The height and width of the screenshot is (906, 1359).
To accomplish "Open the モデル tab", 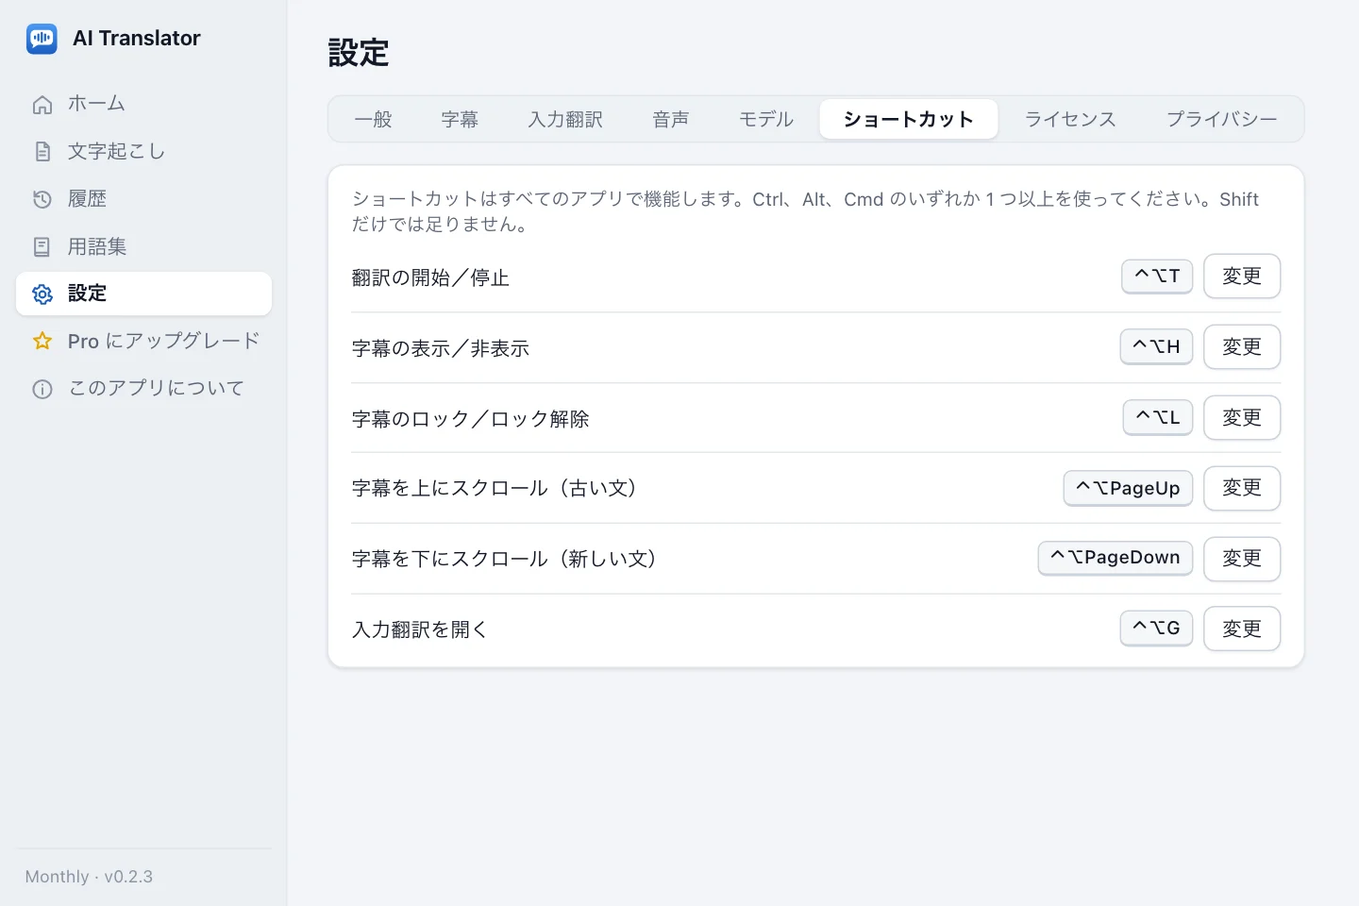I will click(766, 119).
